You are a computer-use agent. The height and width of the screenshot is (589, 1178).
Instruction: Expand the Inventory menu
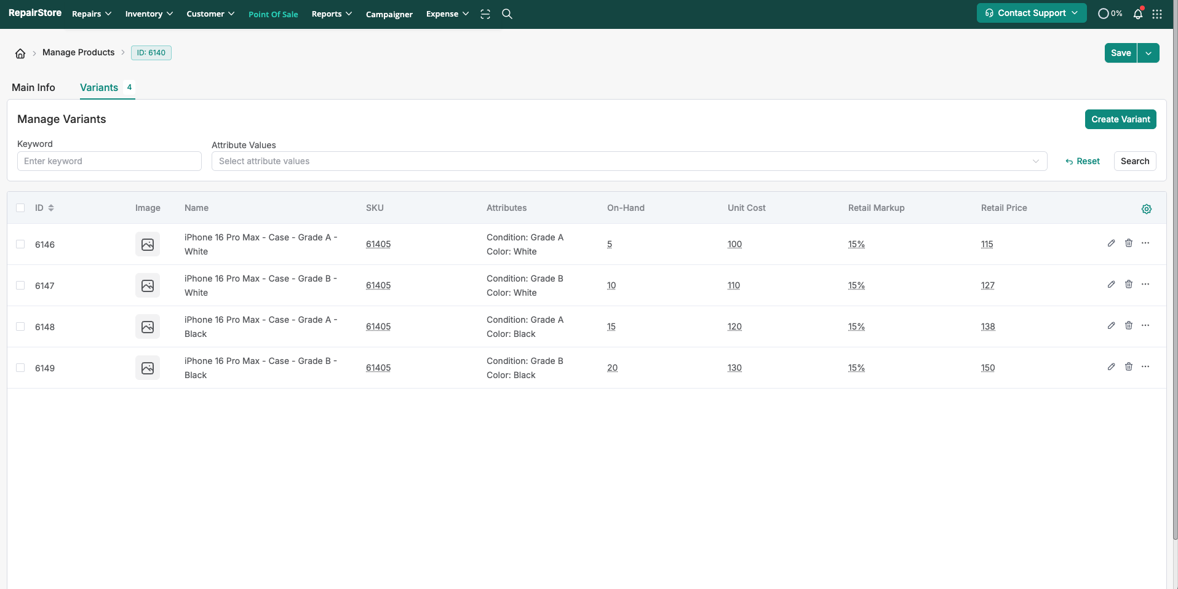(149, 14)
